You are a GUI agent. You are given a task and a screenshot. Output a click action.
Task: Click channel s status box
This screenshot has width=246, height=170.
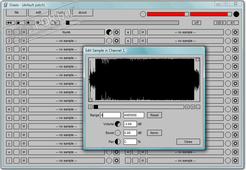[x=135, y=41]
